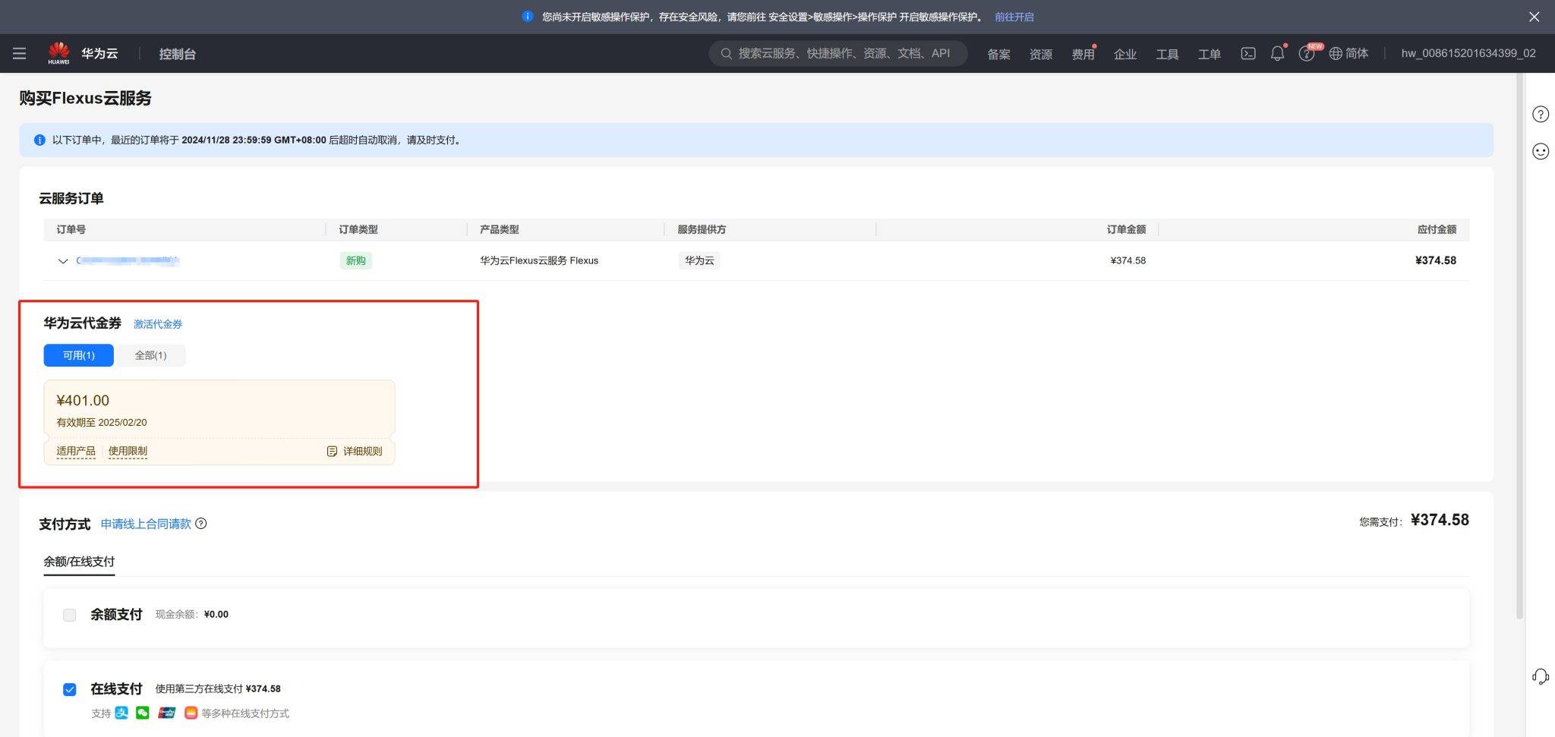Select the 可用(1) voucher tab
The width and height of the screenshot is (1555, 737).
79,355
